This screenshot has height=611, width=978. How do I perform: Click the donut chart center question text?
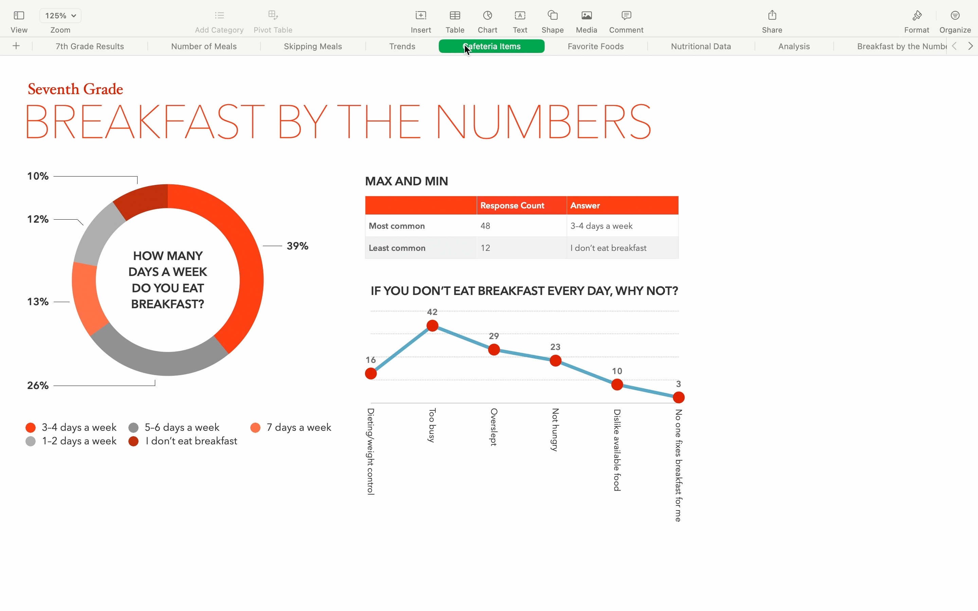click(168, 280)
